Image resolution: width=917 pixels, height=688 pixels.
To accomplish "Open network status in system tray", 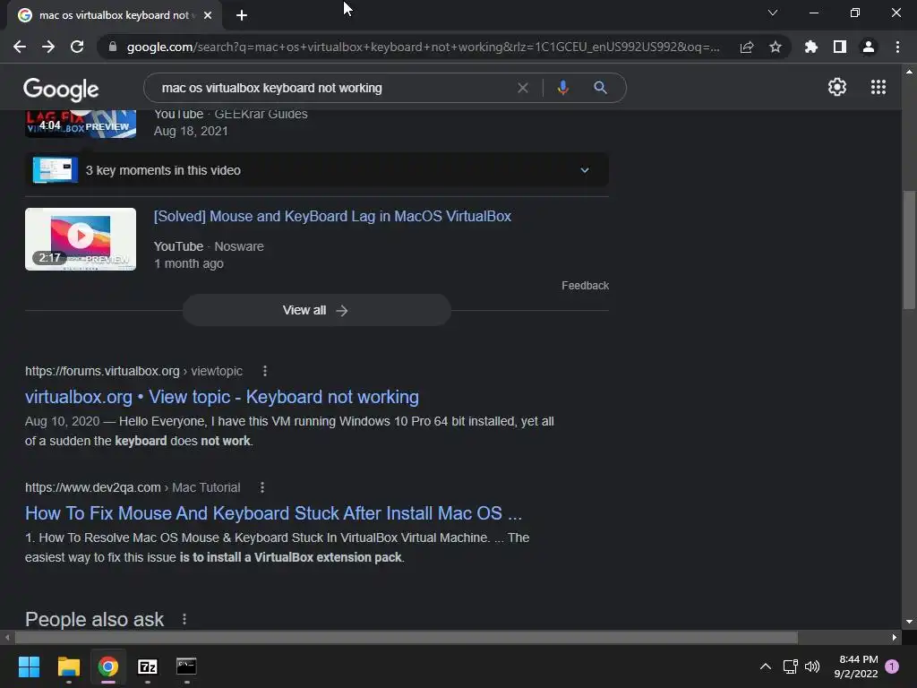I will click(x=790, y=666).
